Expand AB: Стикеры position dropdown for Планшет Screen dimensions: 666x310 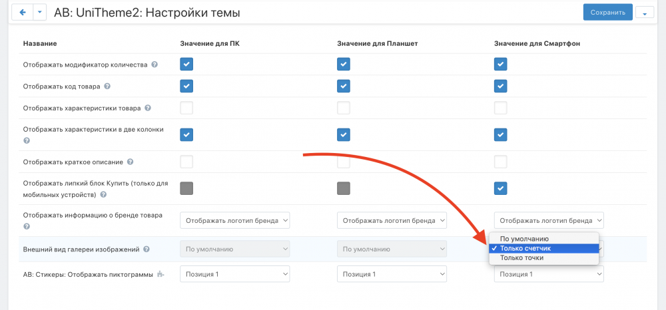[x=392, y=273]
